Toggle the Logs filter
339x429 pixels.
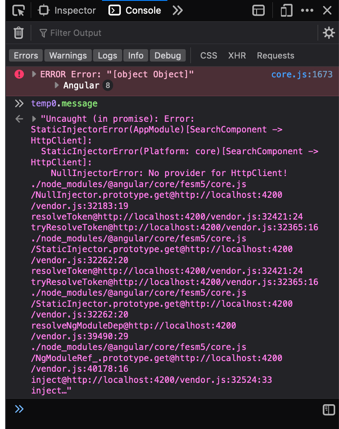(107, 56)
